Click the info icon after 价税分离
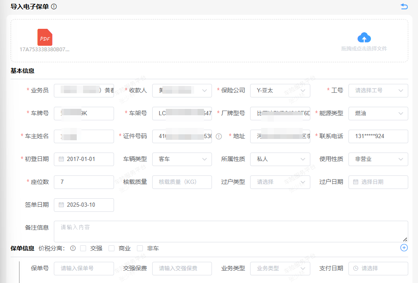The height and width of the screenshot is (283, 418). (x=73, y=248)
